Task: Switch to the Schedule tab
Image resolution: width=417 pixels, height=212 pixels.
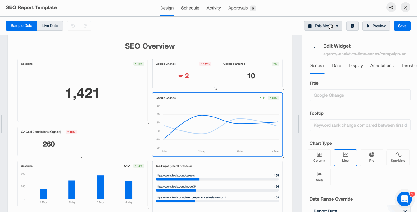Action: point(190,8)
